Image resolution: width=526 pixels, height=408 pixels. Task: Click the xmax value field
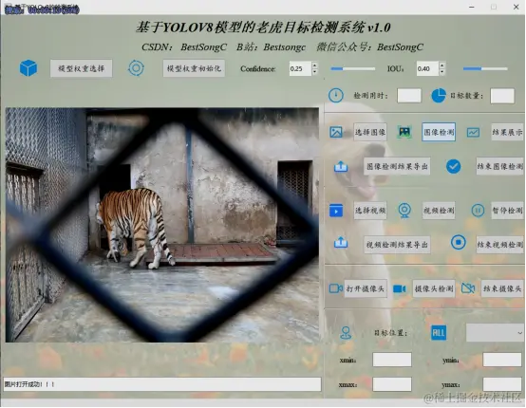pyautogui.click(x=392, y=384)
